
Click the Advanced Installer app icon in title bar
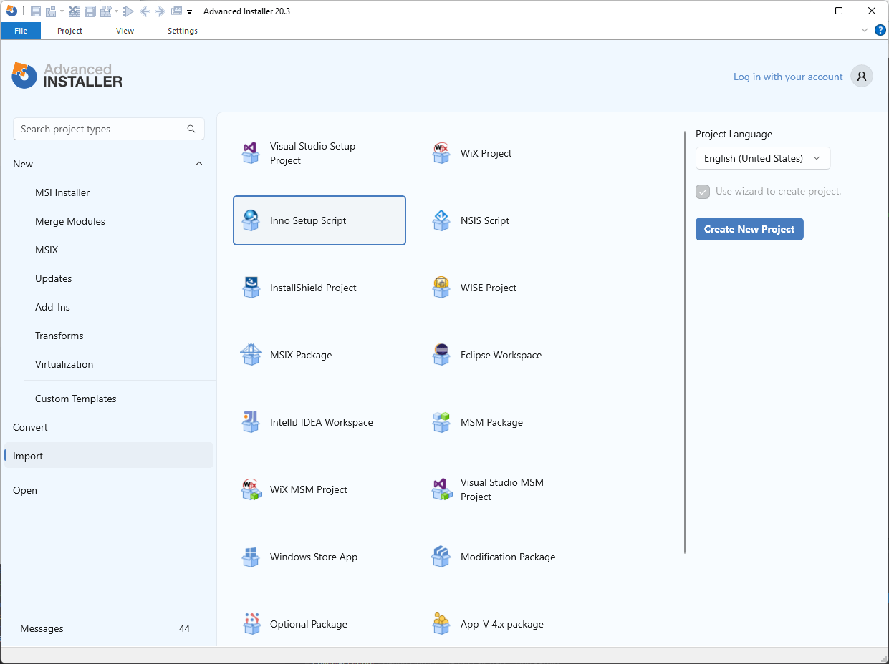coord(11,11)
